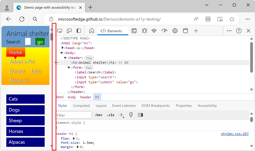Toggle the .cls class editor
Viewport: 255px width, 151px height.
point(110,115)
